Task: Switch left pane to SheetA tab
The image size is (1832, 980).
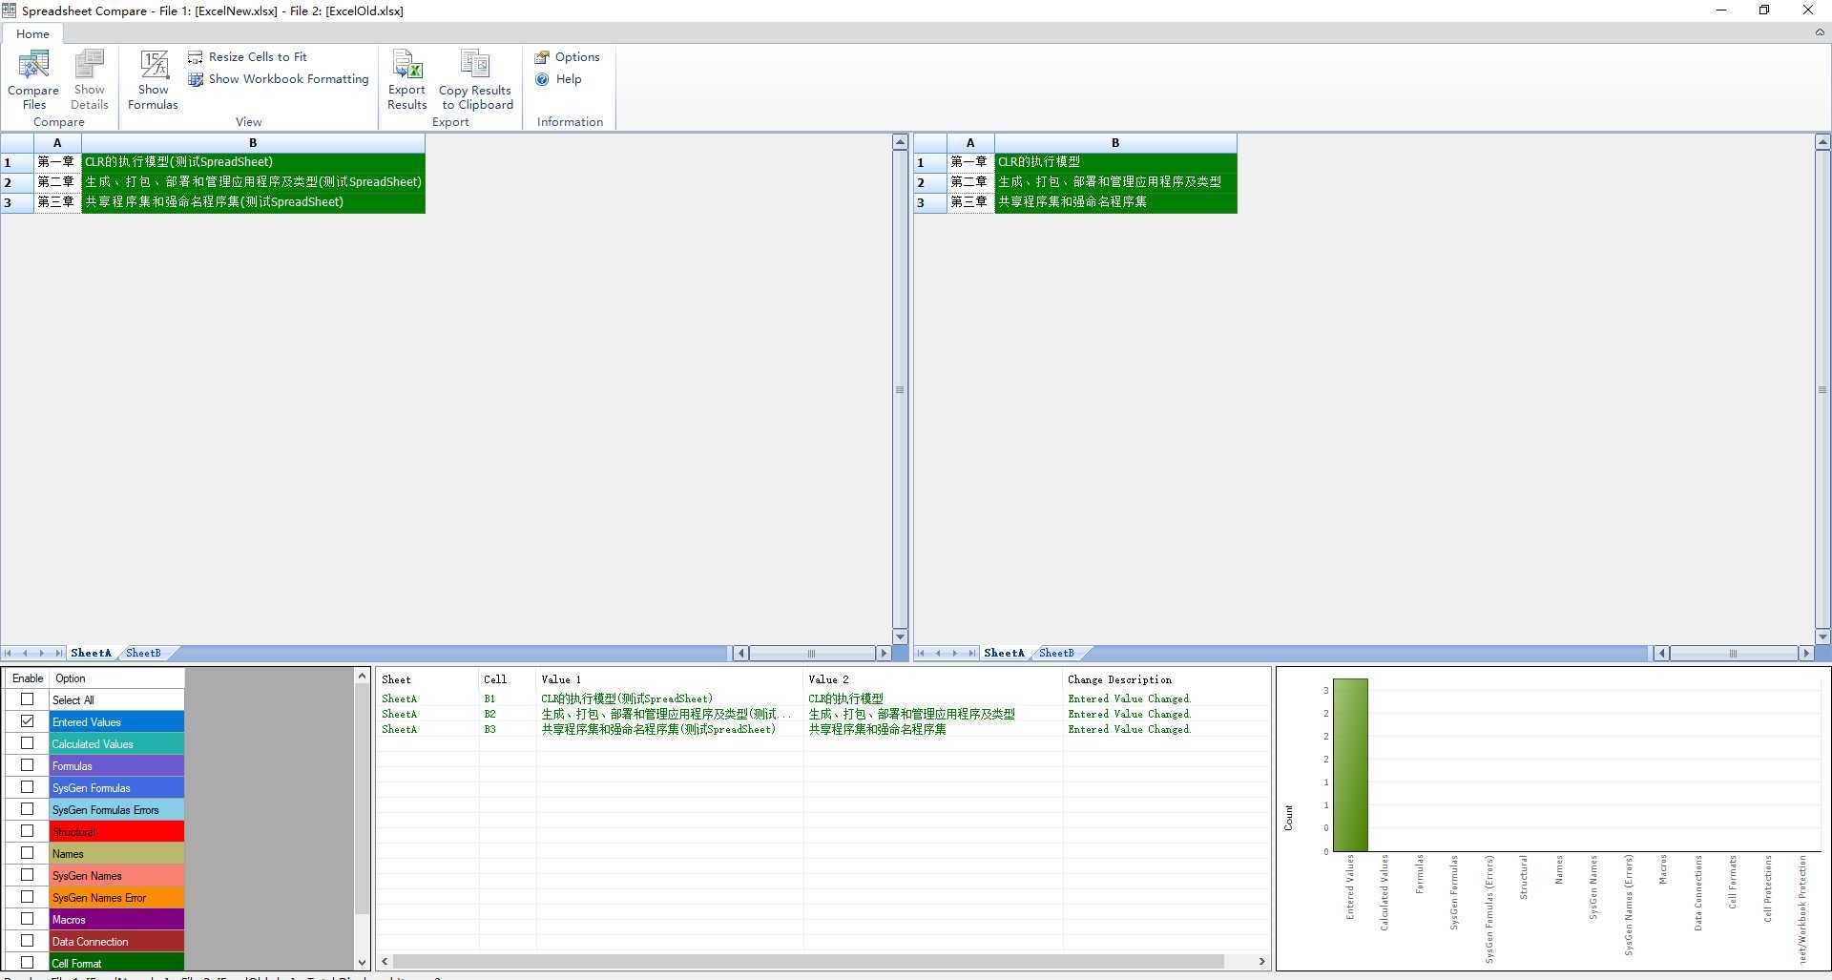Action: (91, 653)
